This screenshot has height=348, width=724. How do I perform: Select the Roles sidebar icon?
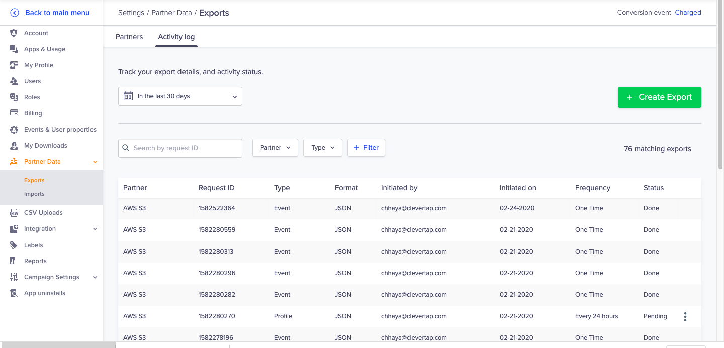[14, 97]
